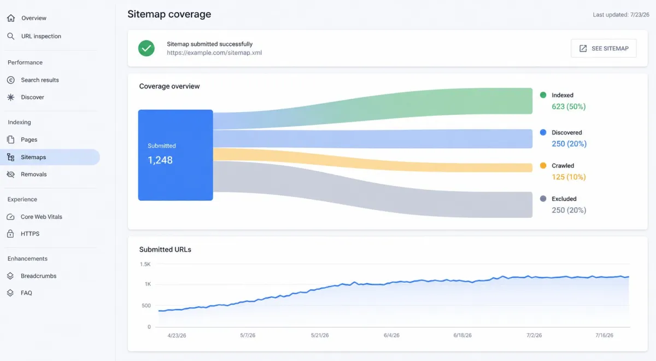Click the blue Submitted 1,248 block
Viewport: 656px width, 361px height.
[x=175, y=155]
